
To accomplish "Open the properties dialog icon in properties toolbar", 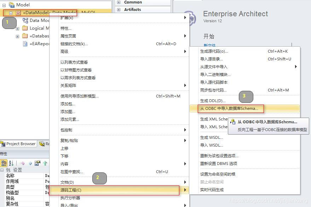I will click(x=37, y=163).
